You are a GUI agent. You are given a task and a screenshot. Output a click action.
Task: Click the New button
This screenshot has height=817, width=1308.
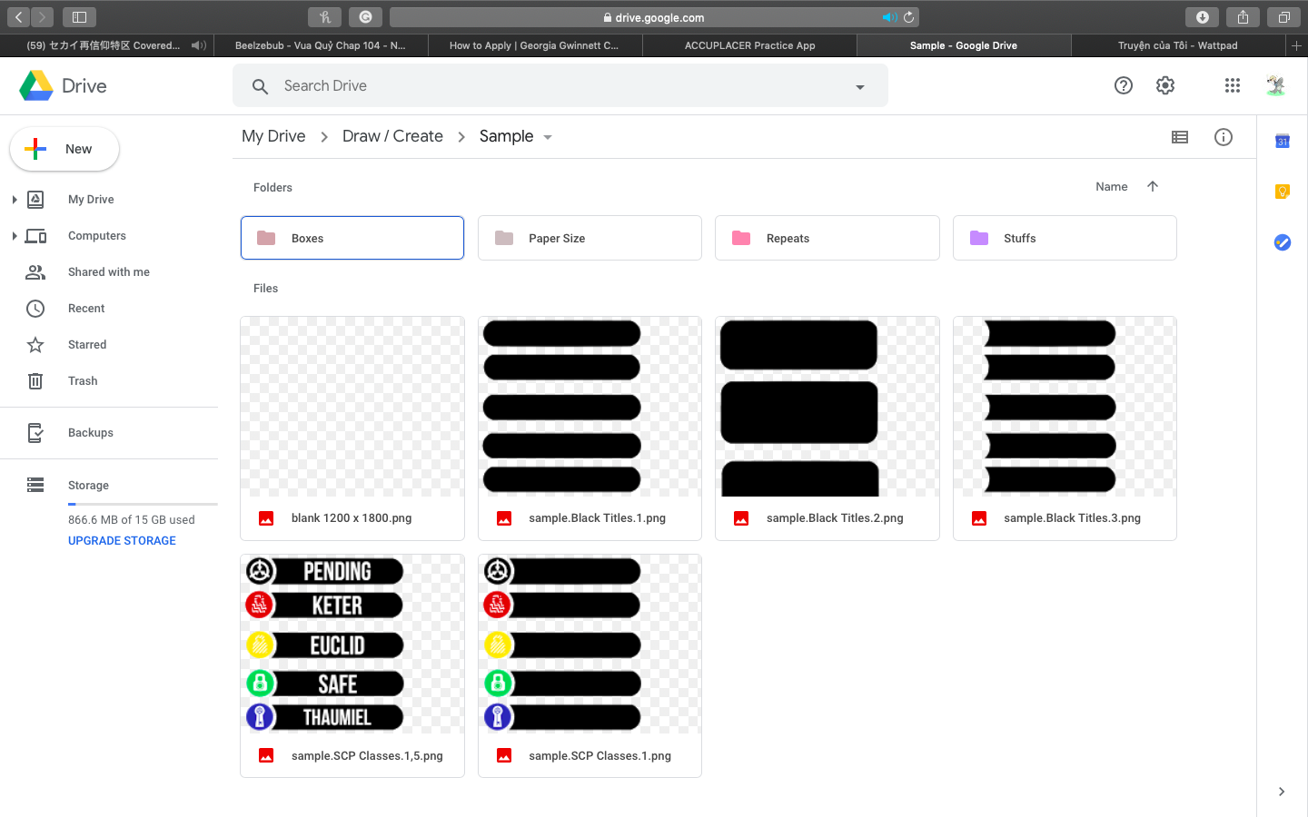click(64, 149)
